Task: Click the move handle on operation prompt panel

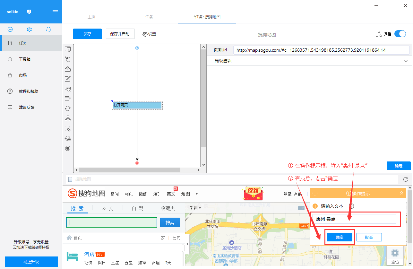Action: pyautogui.click(x=314, y=193)
